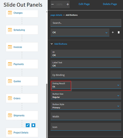Click the blue pencil edit icon
This screenshot has height=138, width=123.
[28, 125]
